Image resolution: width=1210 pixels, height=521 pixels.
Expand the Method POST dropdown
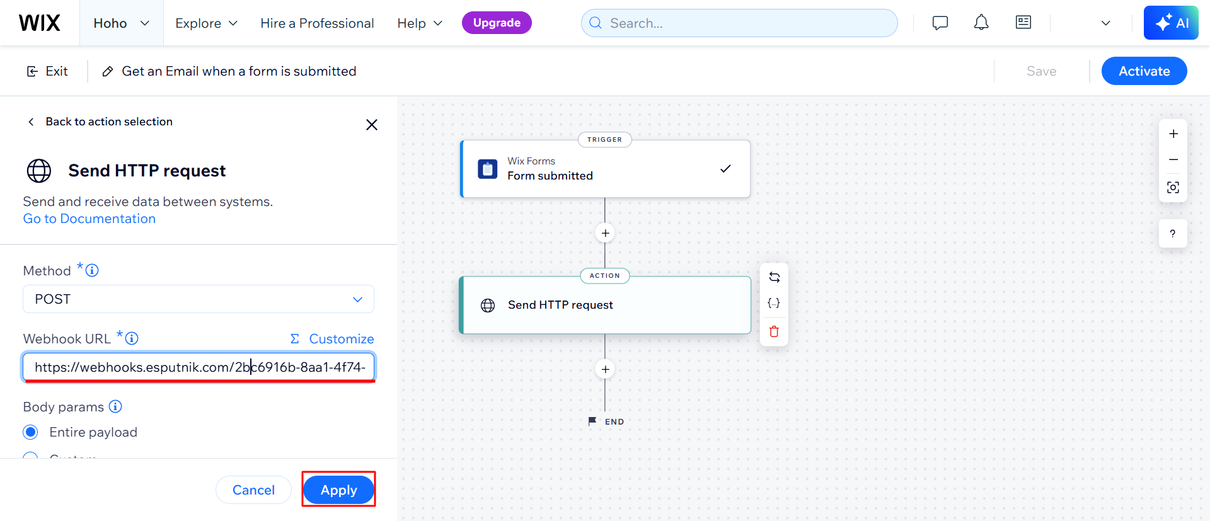point(199,299)
